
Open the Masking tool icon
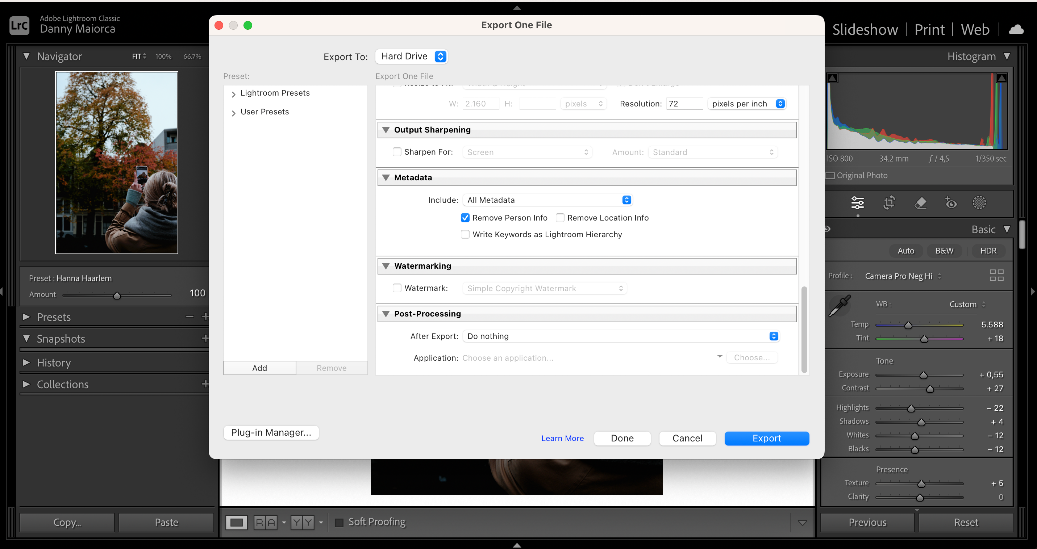[x=979, y=203]
